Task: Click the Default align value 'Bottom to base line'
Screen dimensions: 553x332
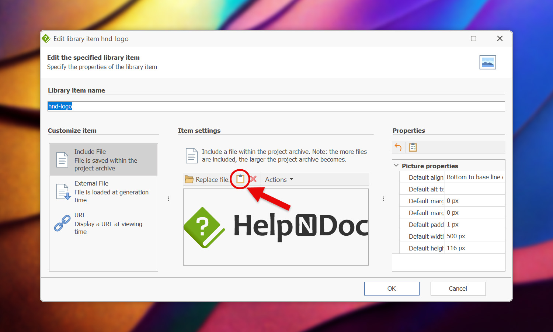Action: tap(475, 177)
